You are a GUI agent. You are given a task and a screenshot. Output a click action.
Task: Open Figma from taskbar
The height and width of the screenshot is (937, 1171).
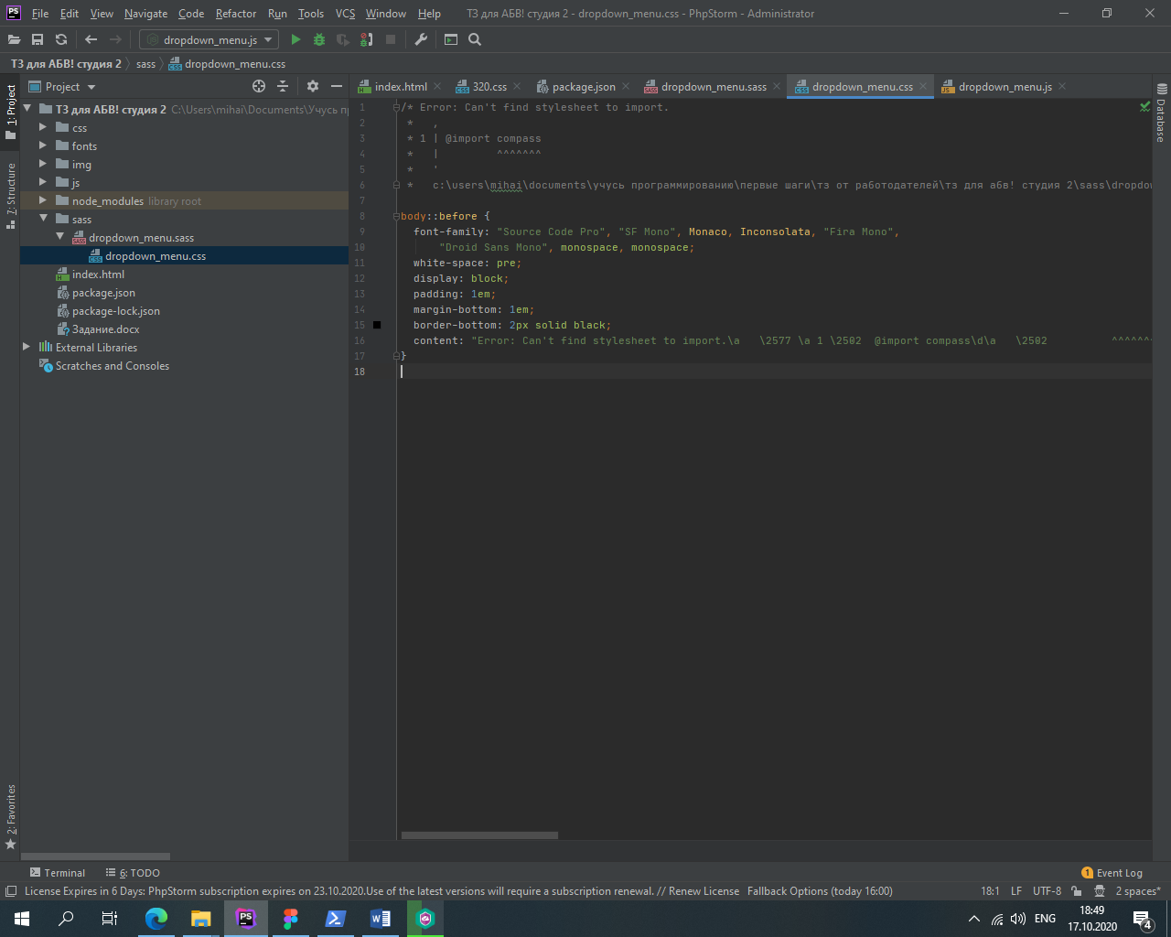click(291, 919)
